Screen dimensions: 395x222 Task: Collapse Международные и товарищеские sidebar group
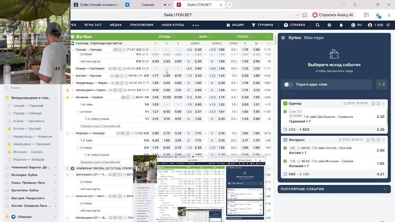click(x=55, y=98)
